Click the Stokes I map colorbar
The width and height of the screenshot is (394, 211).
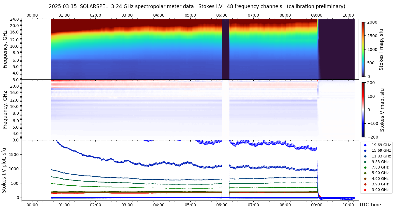coord(363,49)
